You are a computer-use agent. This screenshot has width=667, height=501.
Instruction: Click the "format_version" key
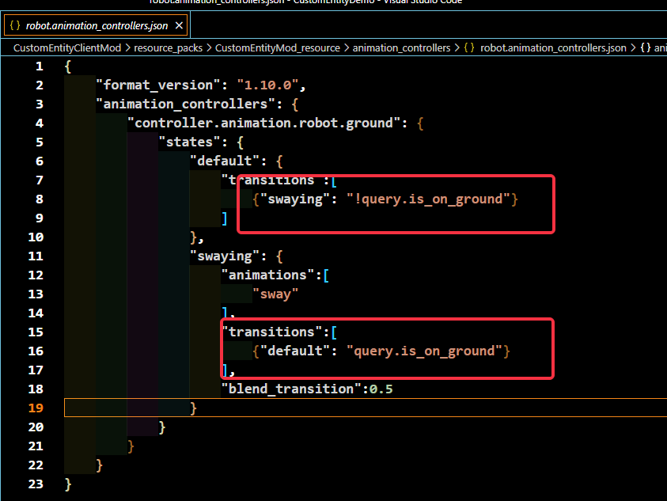(157, 85)
